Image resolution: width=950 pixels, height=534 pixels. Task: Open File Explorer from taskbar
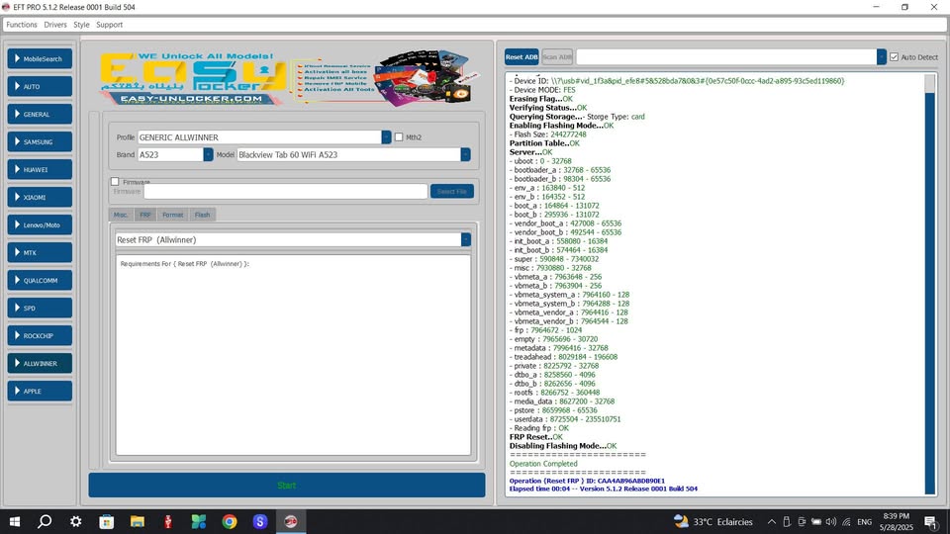click(x=138, y=521)
